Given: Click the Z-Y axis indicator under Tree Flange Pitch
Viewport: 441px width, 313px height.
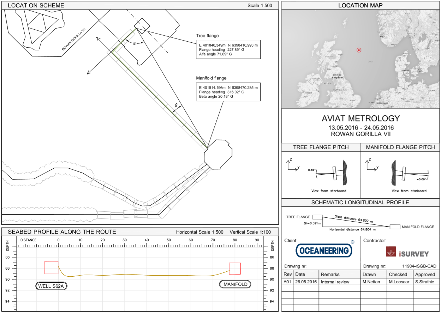Looking at the screenshot, I should [292, 165].
